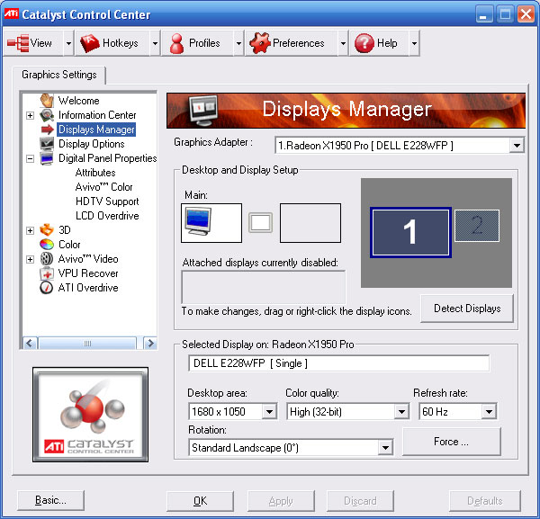
Task: Open the Profiles dropdown arrow
Action: [238, 43]
